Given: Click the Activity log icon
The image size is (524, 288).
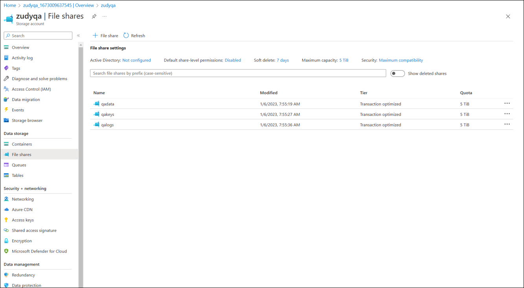Looking at the screenshot, I should click(x=6, y=58).
